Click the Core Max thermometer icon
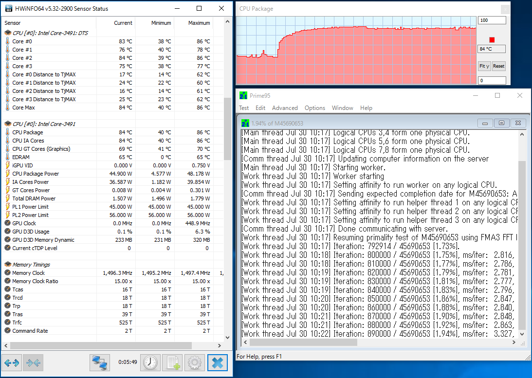532x378 pixels. coord(7,107)
